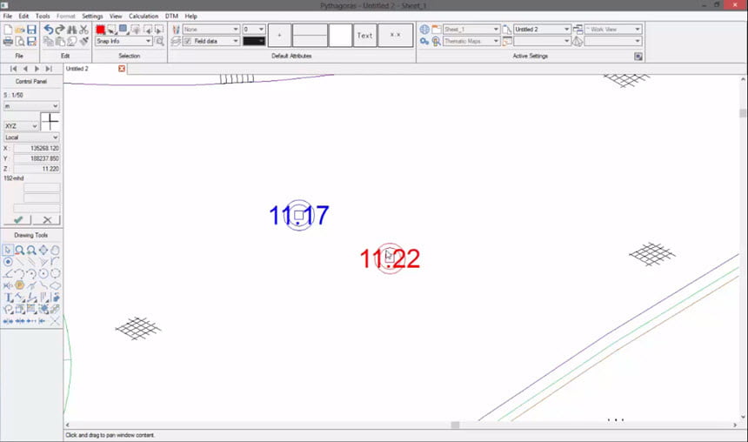The height and width of the screenshot is (442, 748).
Task: Select the zoom out magnifier tool
Action: tap(19, 250)
